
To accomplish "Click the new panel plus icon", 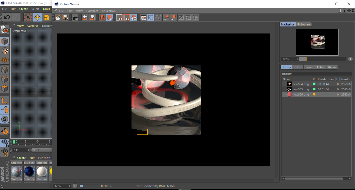I will click(x=344, y=11).
